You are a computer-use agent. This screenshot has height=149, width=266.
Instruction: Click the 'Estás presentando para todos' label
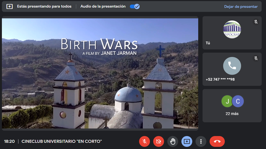point(44,6)
